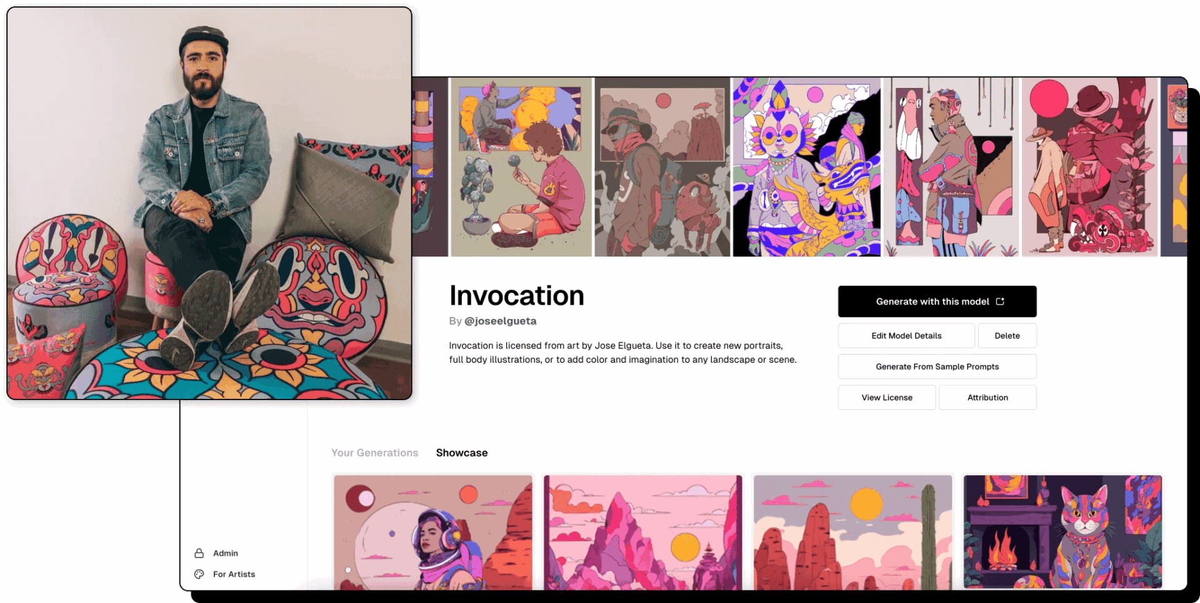Viewport: 1200px width, 603px height.
Task: Click Generate with this model button
Action: 937,301
